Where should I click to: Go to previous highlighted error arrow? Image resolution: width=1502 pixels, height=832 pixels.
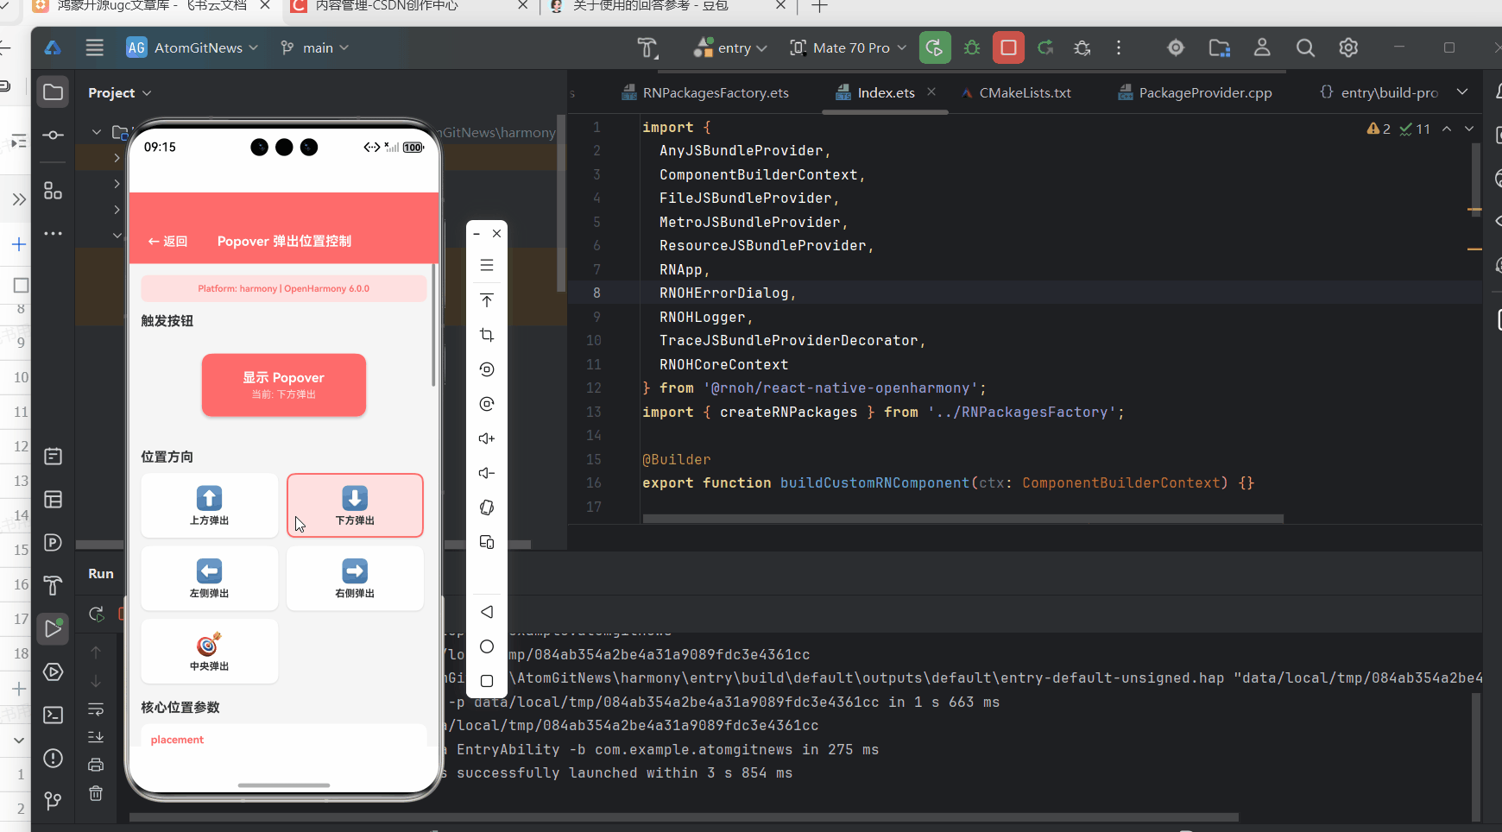click(x=1447, y=129)
